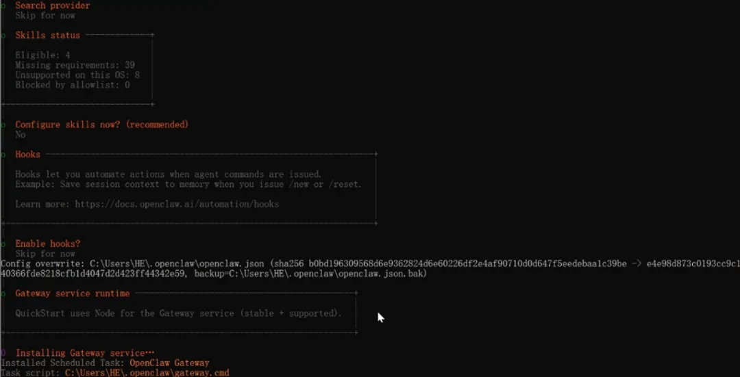Select the 'Skills status' section title
740x377 pixels.
coord(48,36)
